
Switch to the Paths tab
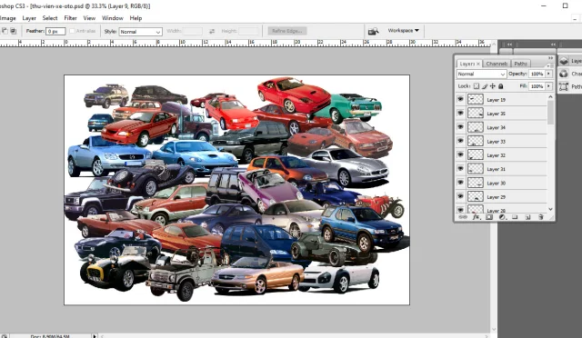point(521,64)
